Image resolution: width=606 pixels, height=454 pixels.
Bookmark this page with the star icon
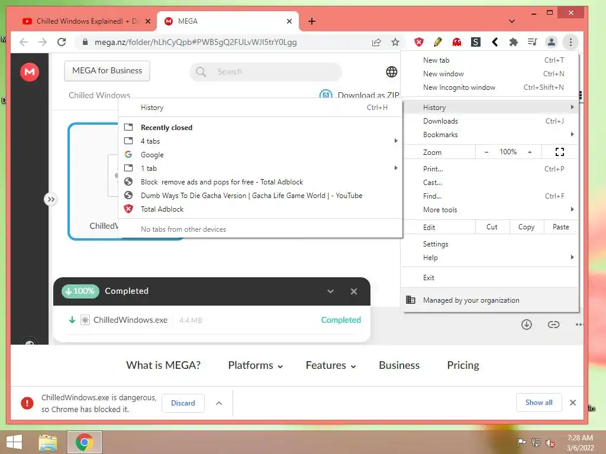pos(395,42)
